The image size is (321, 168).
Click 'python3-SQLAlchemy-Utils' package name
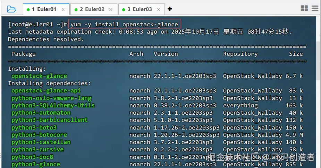[53, 105]
